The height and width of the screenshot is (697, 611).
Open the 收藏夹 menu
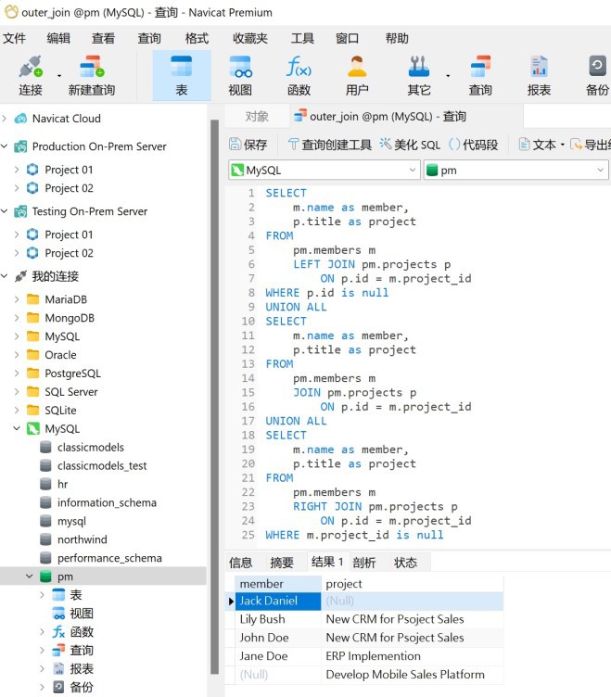click(250, 39)
